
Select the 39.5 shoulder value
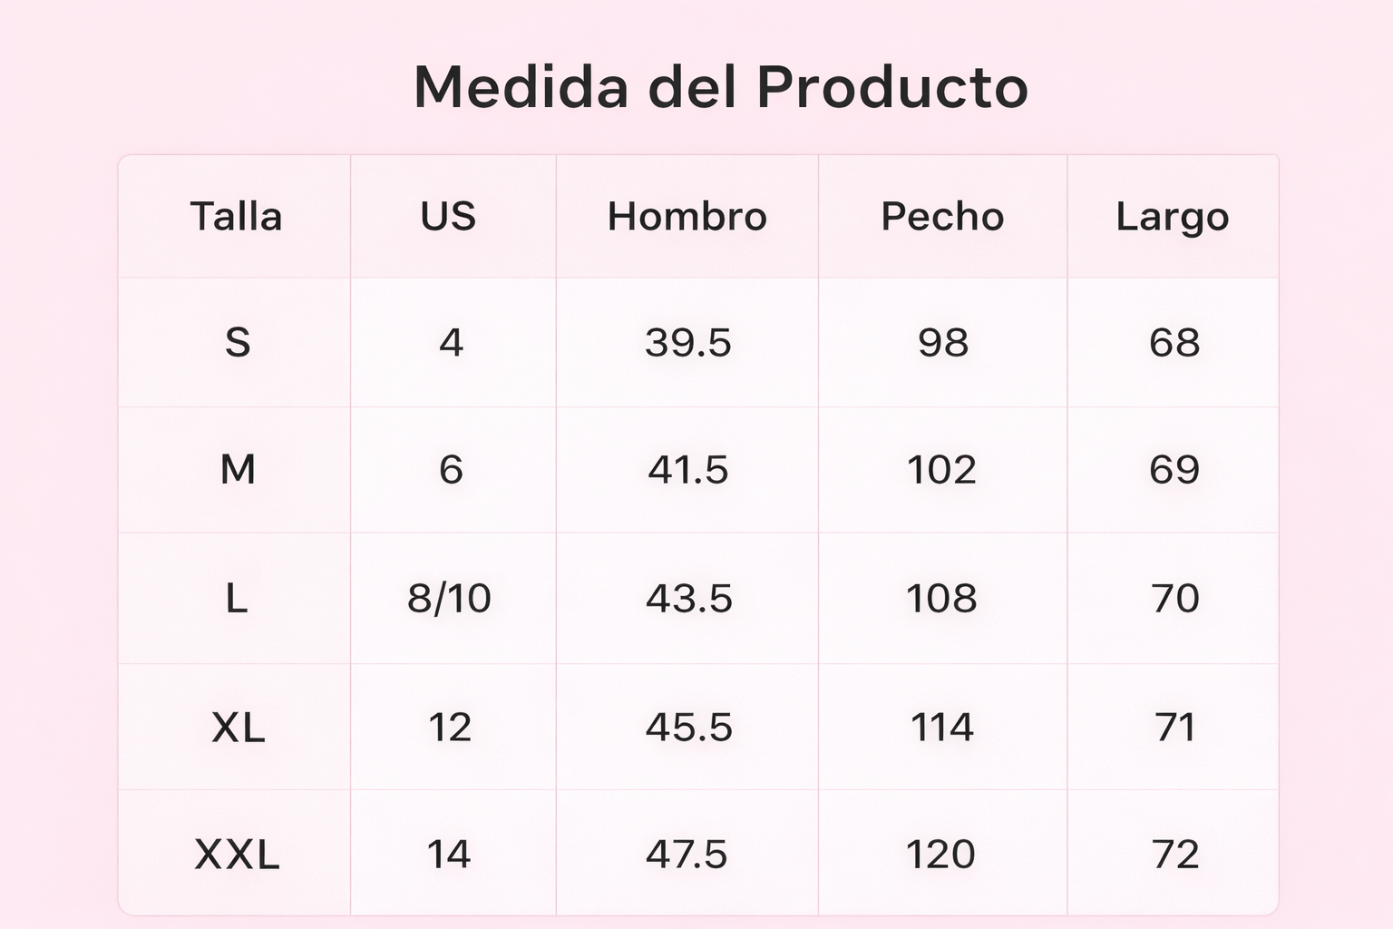tap(687, 343)
